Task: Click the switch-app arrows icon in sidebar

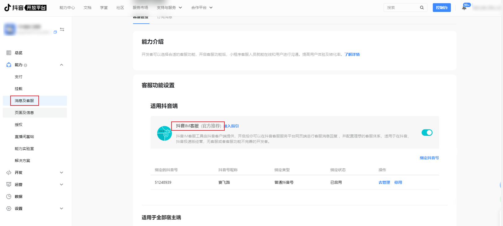Action: pos(62,30)
